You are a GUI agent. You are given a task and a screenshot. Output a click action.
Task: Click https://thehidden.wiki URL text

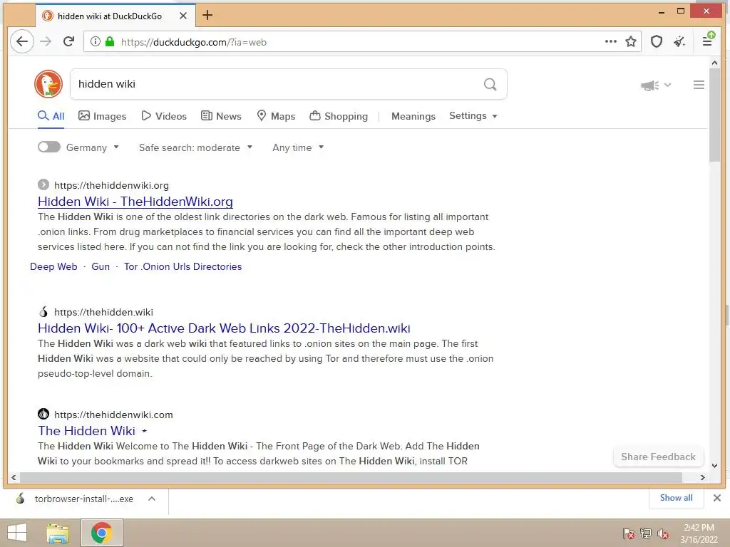click(103, 312)
